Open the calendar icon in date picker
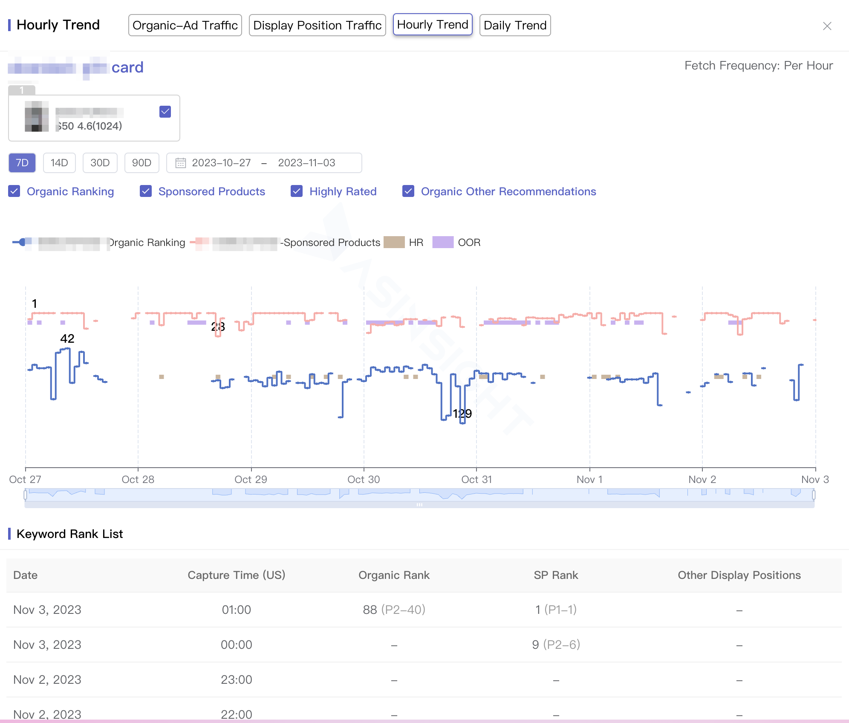The height and width of the screenshot is (723, 849). [181, 163]
